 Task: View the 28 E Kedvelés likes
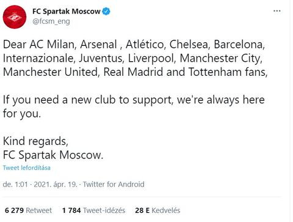pos(157,210)
